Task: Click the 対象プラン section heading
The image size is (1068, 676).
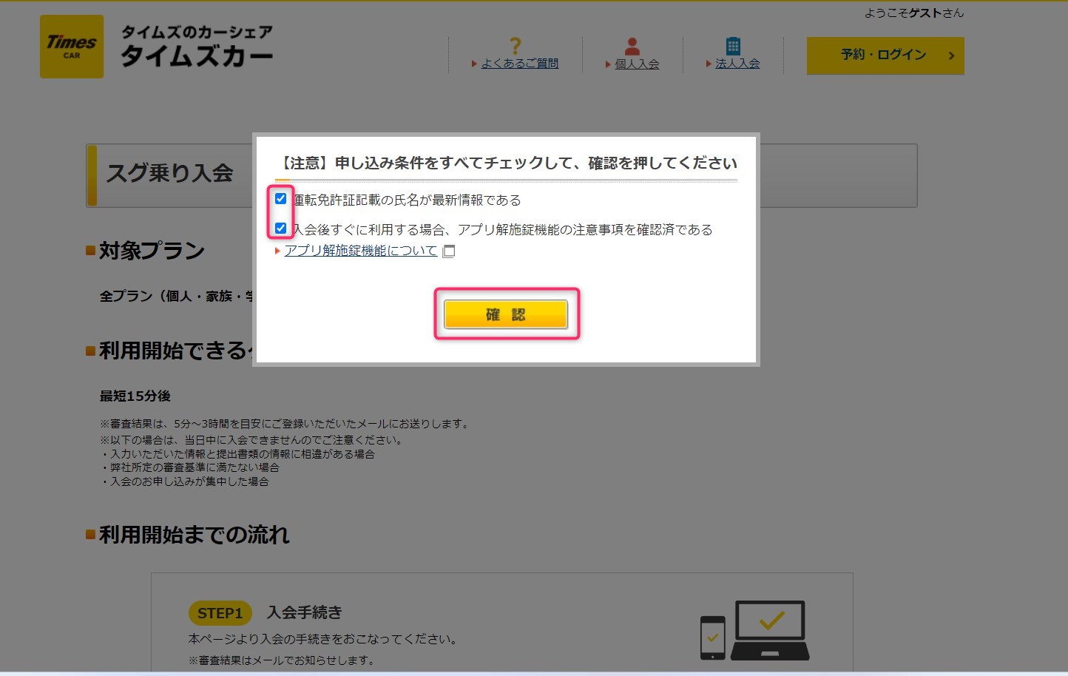Action: (152, 251)
